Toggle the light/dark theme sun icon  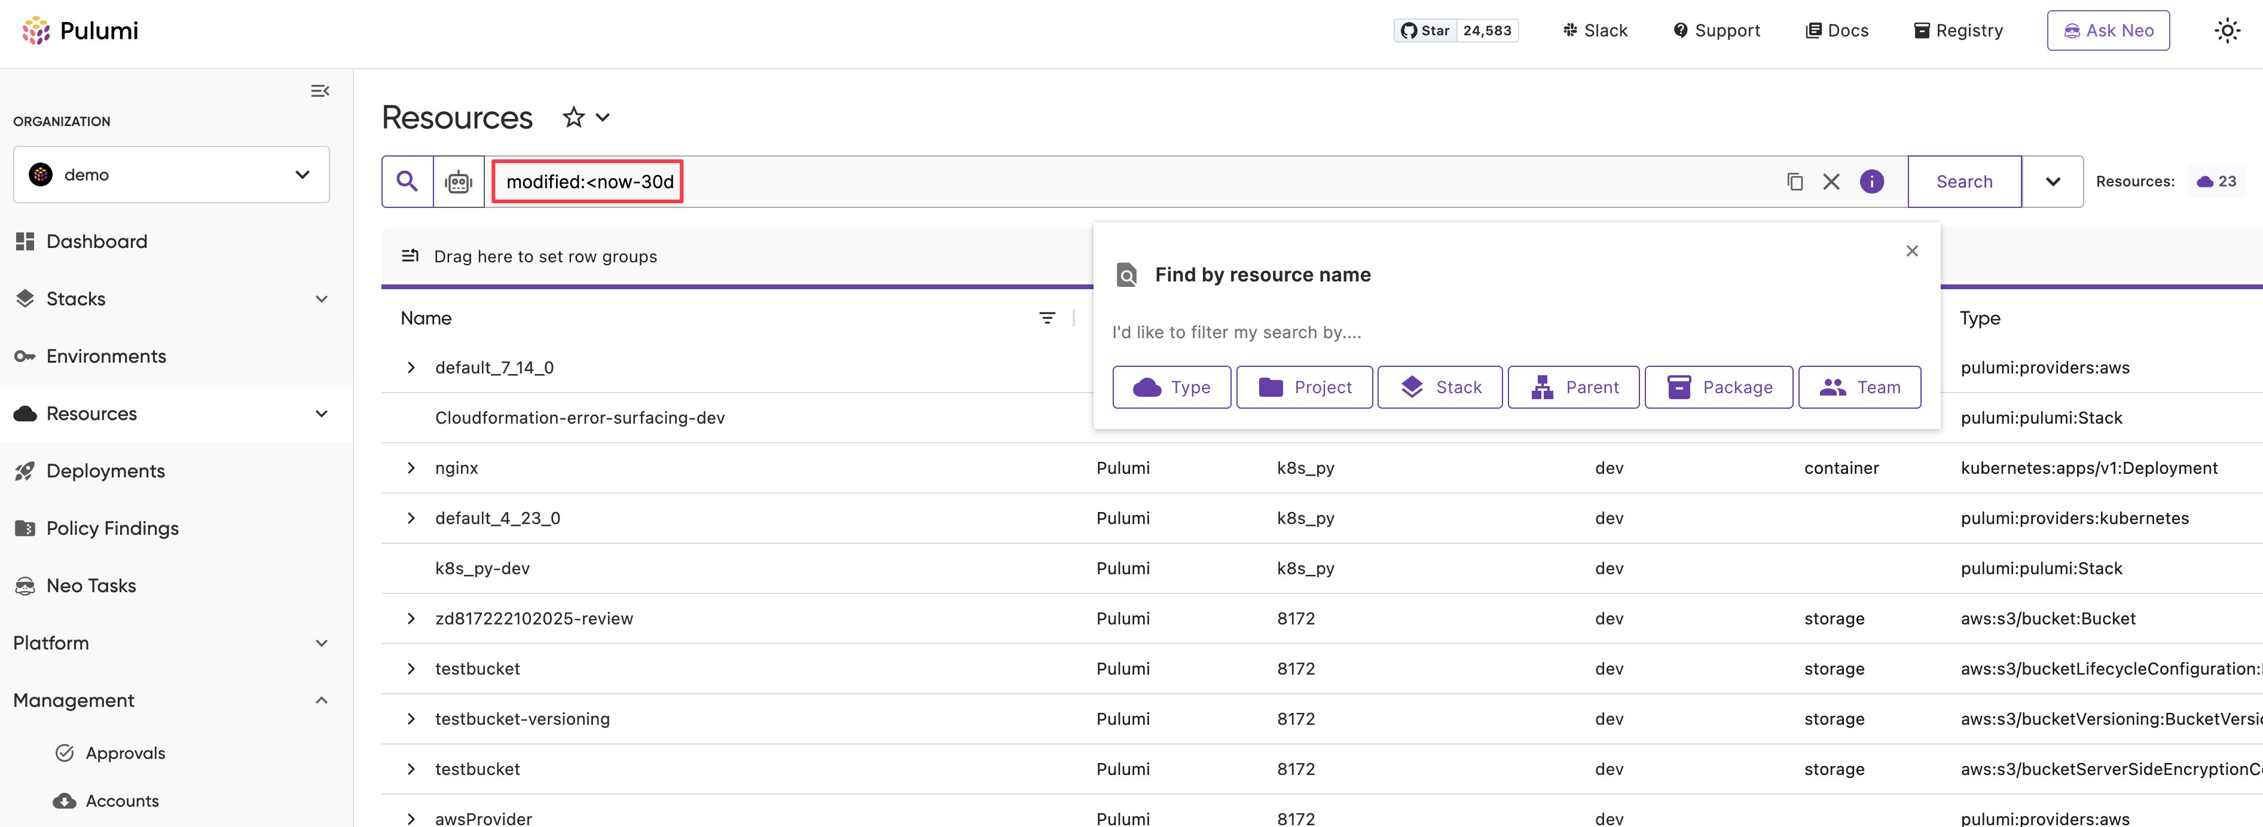2227,30
